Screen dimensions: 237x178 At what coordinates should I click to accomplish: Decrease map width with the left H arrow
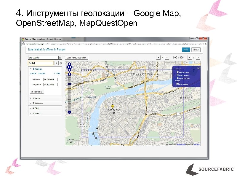(158, 58)
